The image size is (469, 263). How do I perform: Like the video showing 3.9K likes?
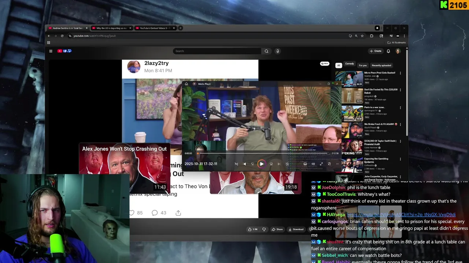[252, 229]
